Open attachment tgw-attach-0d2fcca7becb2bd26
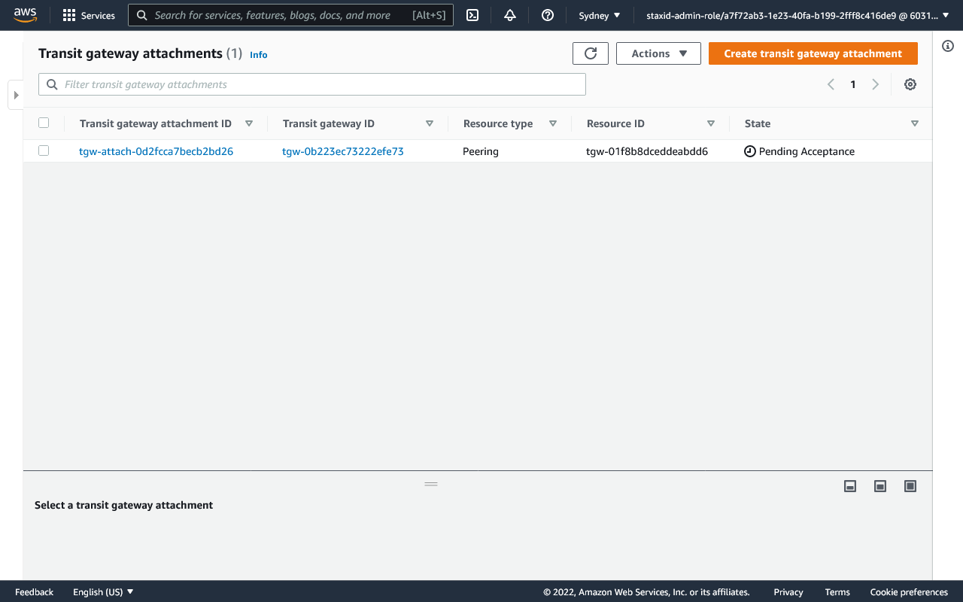The image size is (963, 602). [156, 151]
